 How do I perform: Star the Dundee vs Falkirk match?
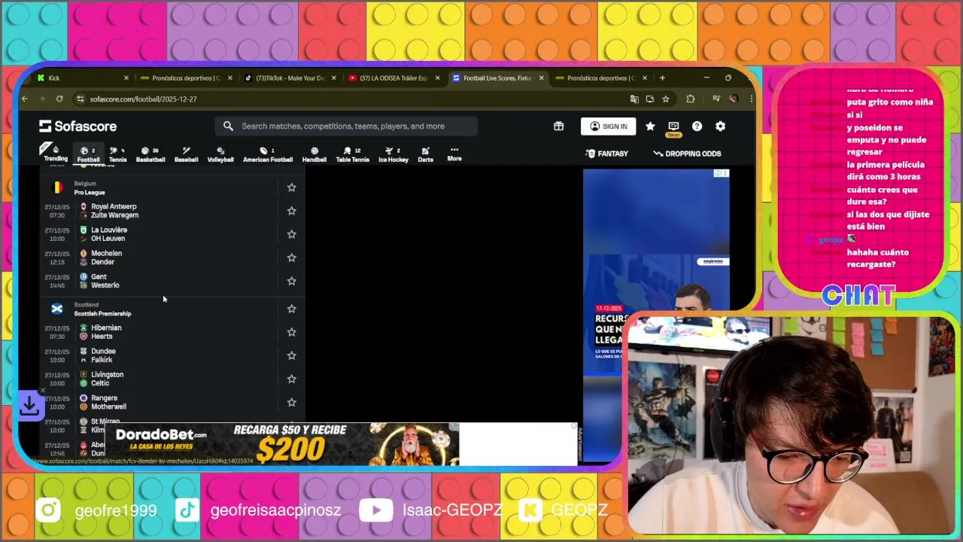pyautogui.click(x=291, y=355)
